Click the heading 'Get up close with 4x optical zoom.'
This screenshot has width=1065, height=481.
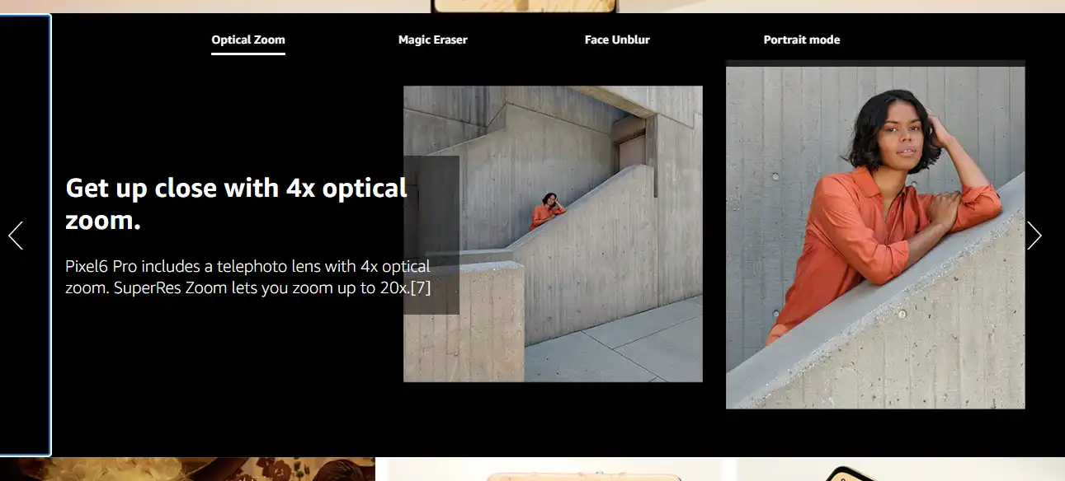click(x=237, y=203)
